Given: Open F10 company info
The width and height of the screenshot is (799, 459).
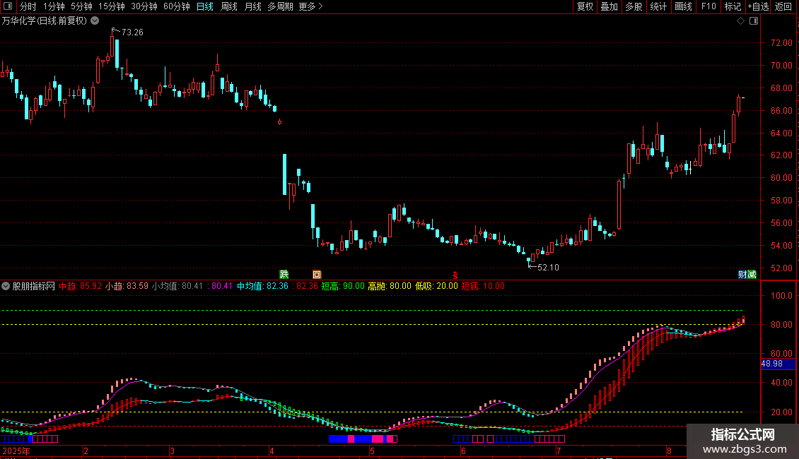Looking at the screenshot, I should (708, 6).
